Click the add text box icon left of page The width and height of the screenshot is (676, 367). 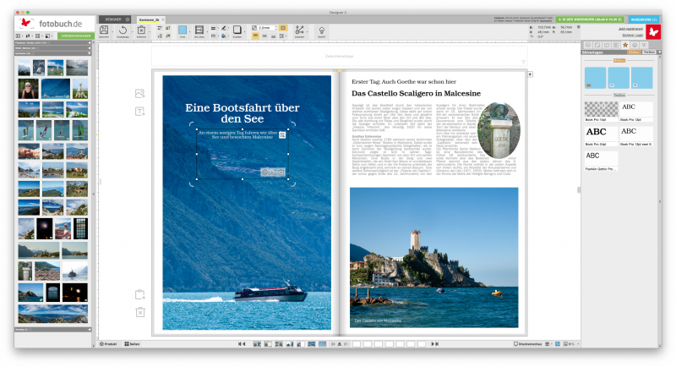139,111
